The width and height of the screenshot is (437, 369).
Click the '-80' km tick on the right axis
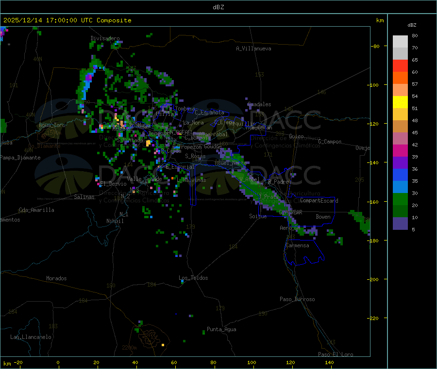[x=375, y=46]
